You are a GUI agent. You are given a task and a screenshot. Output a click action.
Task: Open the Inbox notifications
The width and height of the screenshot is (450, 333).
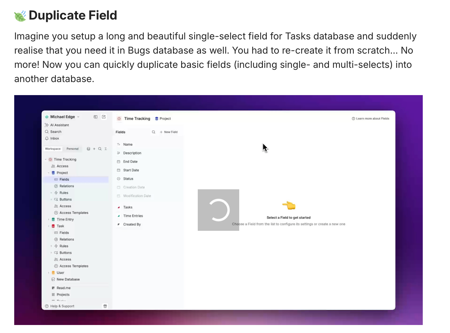tap(54, 138)
